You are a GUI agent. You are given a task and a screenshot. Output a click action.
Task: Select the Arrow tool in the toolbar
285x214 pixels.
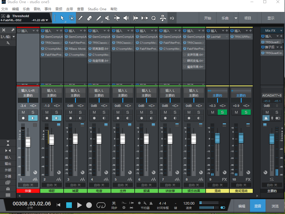tap(62, 18)
